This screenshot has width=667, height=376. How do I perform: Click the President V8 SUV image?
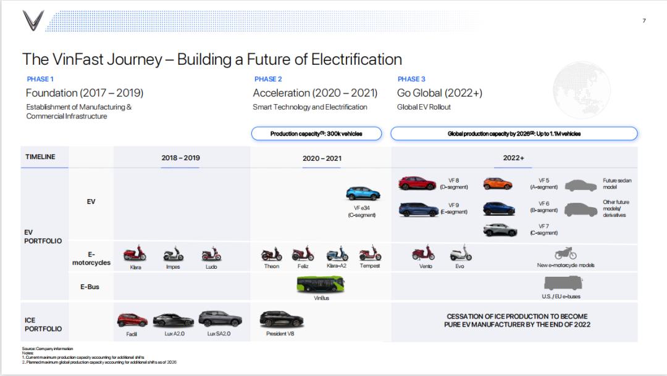(x=282, y=319)
